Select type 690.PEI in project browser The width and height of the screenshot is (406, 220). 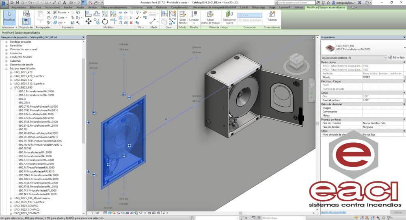(x=23, y=129)
